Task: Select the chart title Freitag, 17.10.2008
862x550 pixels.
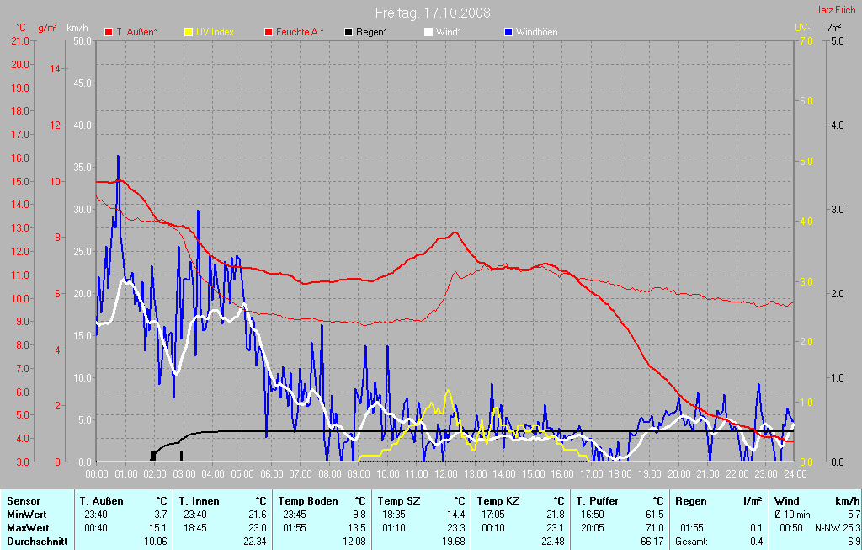Action: click(x=433, y=13)
